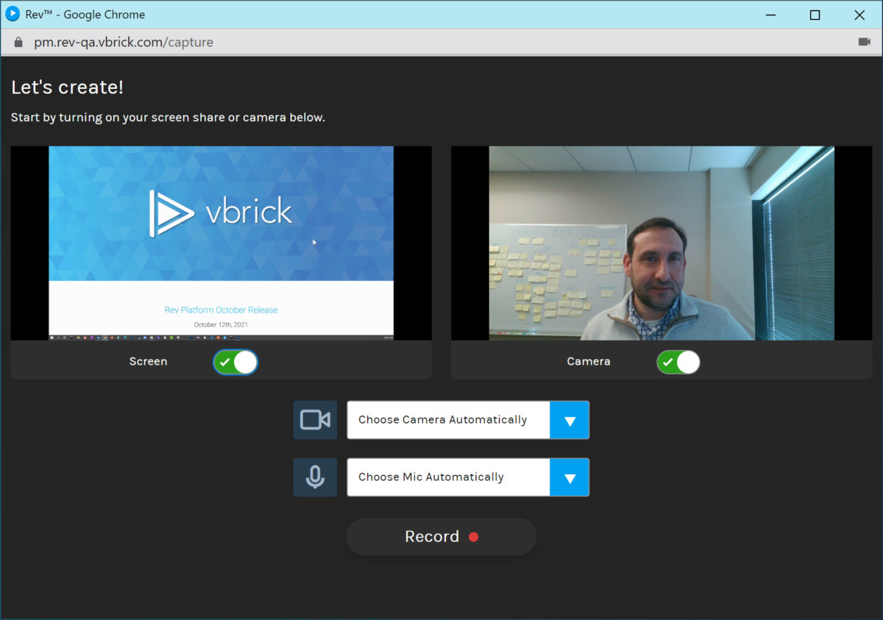Click the screen share preview thumbnail
This screenshot has height=620, width=883.
[x=221, y=243]
